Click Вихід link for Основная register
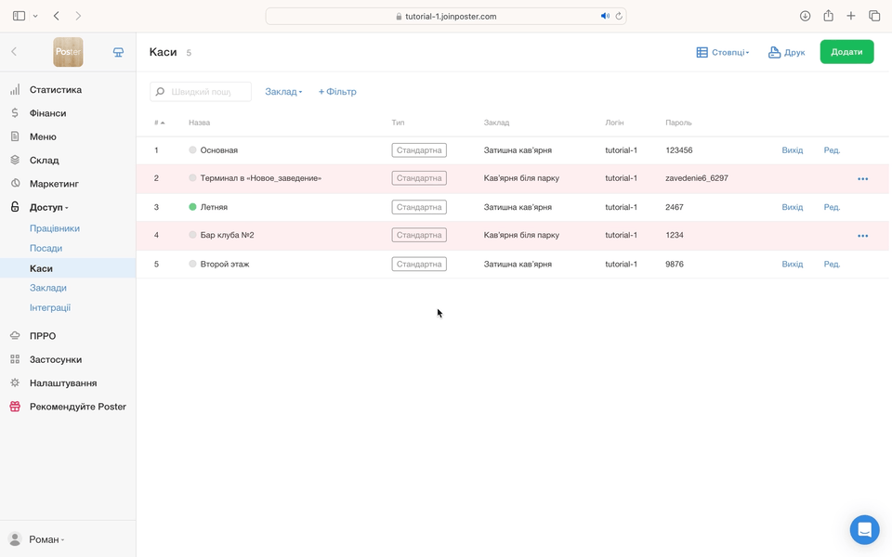Viewport: 892px width, 557px height. pos(792,150)
